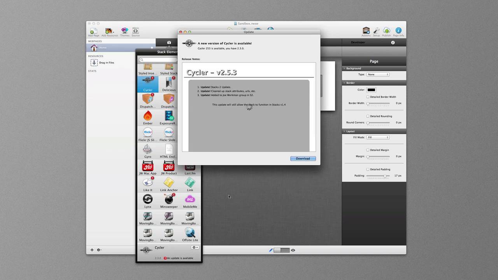Click the STATS sidebar heading
Viewport: 498px width, 280px height.
(x=92, y=71)
